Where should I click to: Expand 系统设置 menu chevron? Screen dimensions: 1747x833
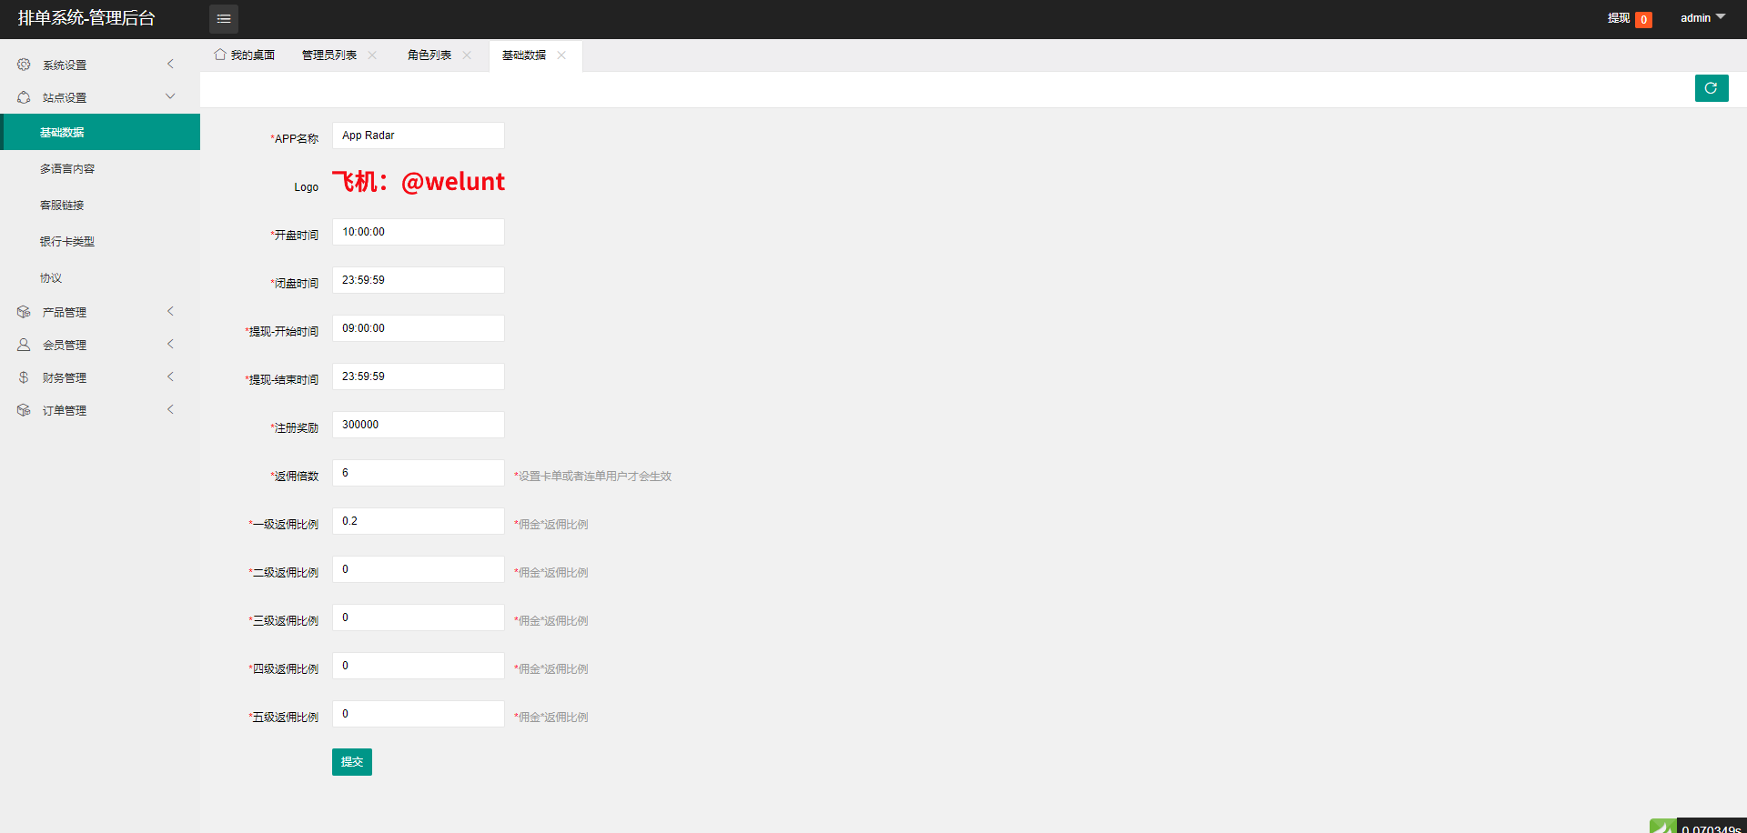(x=170, y=64)
